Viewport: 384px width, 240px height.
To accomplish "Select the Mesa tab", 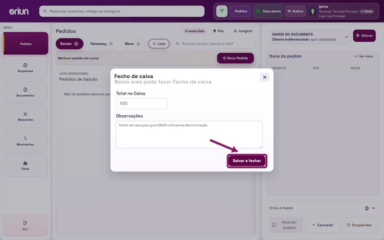I will [x=132, y=44].
